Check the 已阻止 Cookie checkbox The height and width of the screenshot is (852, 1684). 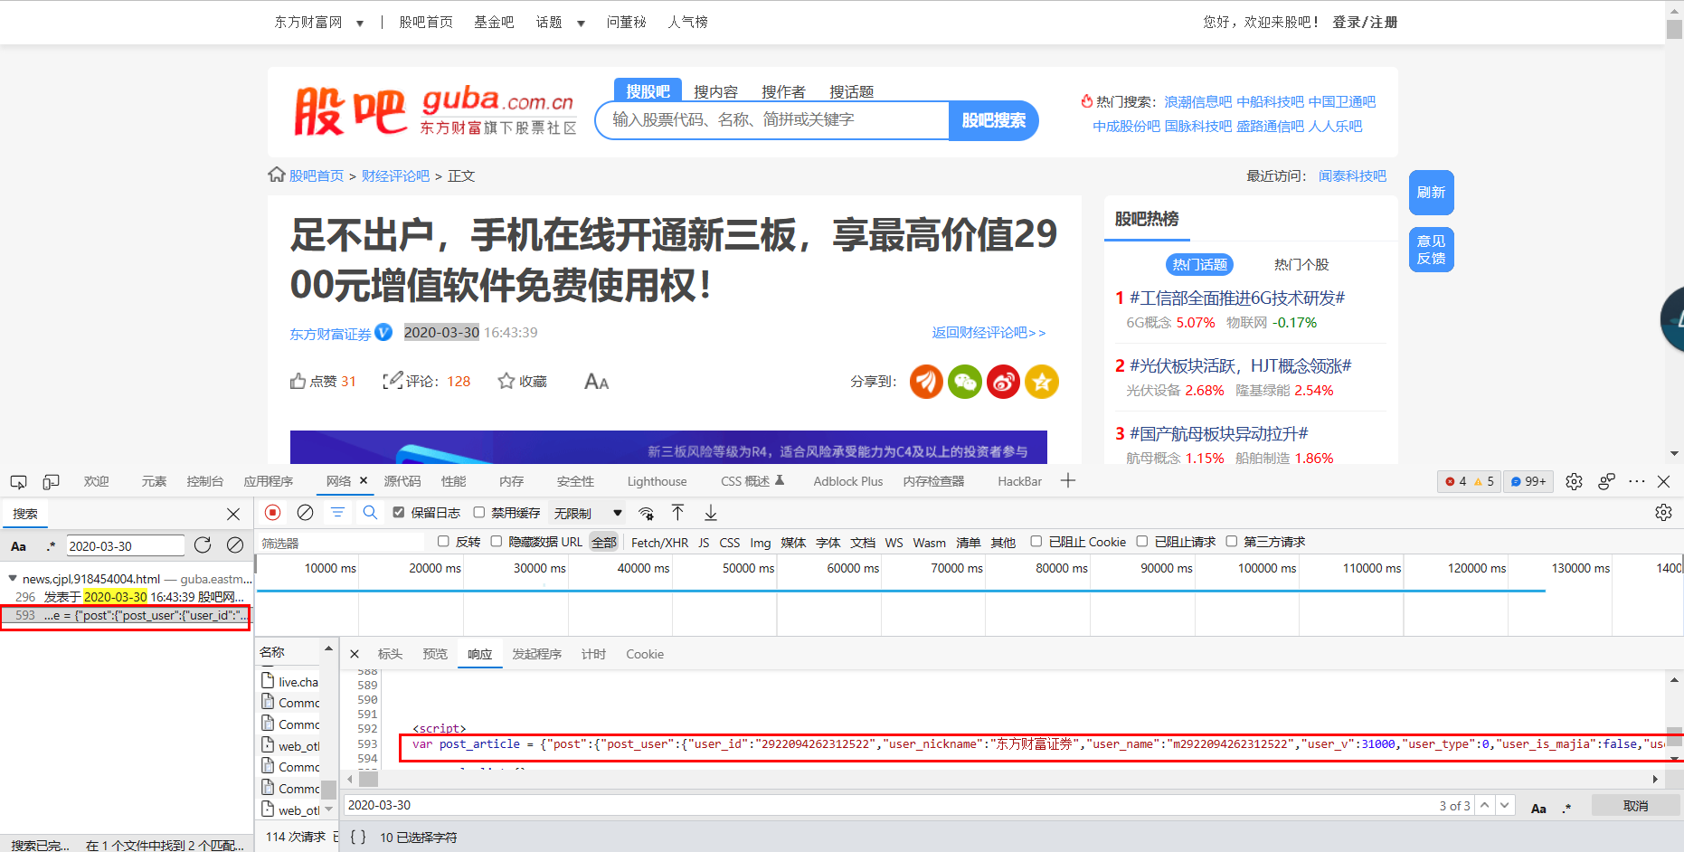[1036, 542]
